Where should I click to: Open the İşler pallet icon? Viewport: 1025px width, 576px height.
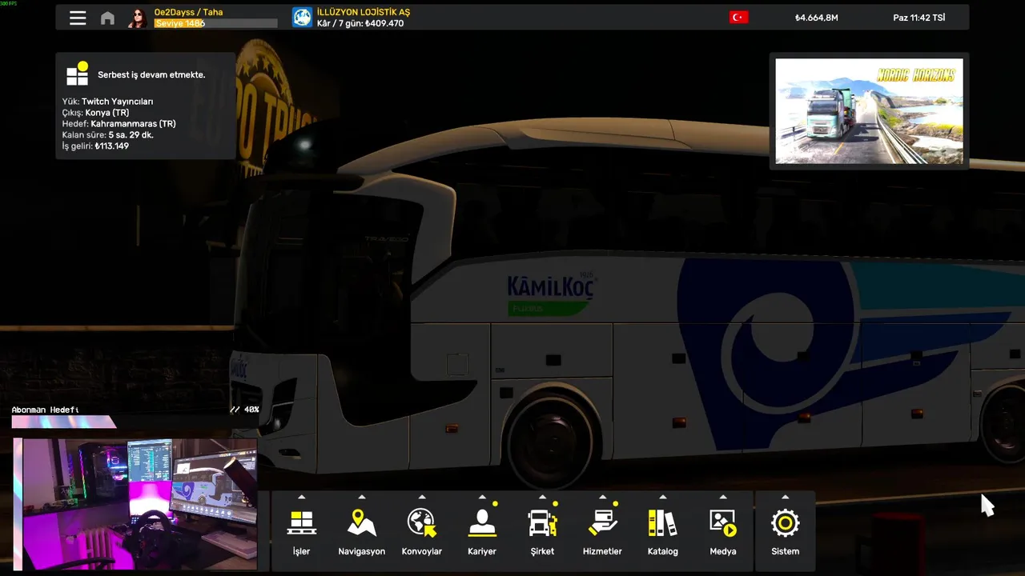pyautogui.click(x=301, y=524)
